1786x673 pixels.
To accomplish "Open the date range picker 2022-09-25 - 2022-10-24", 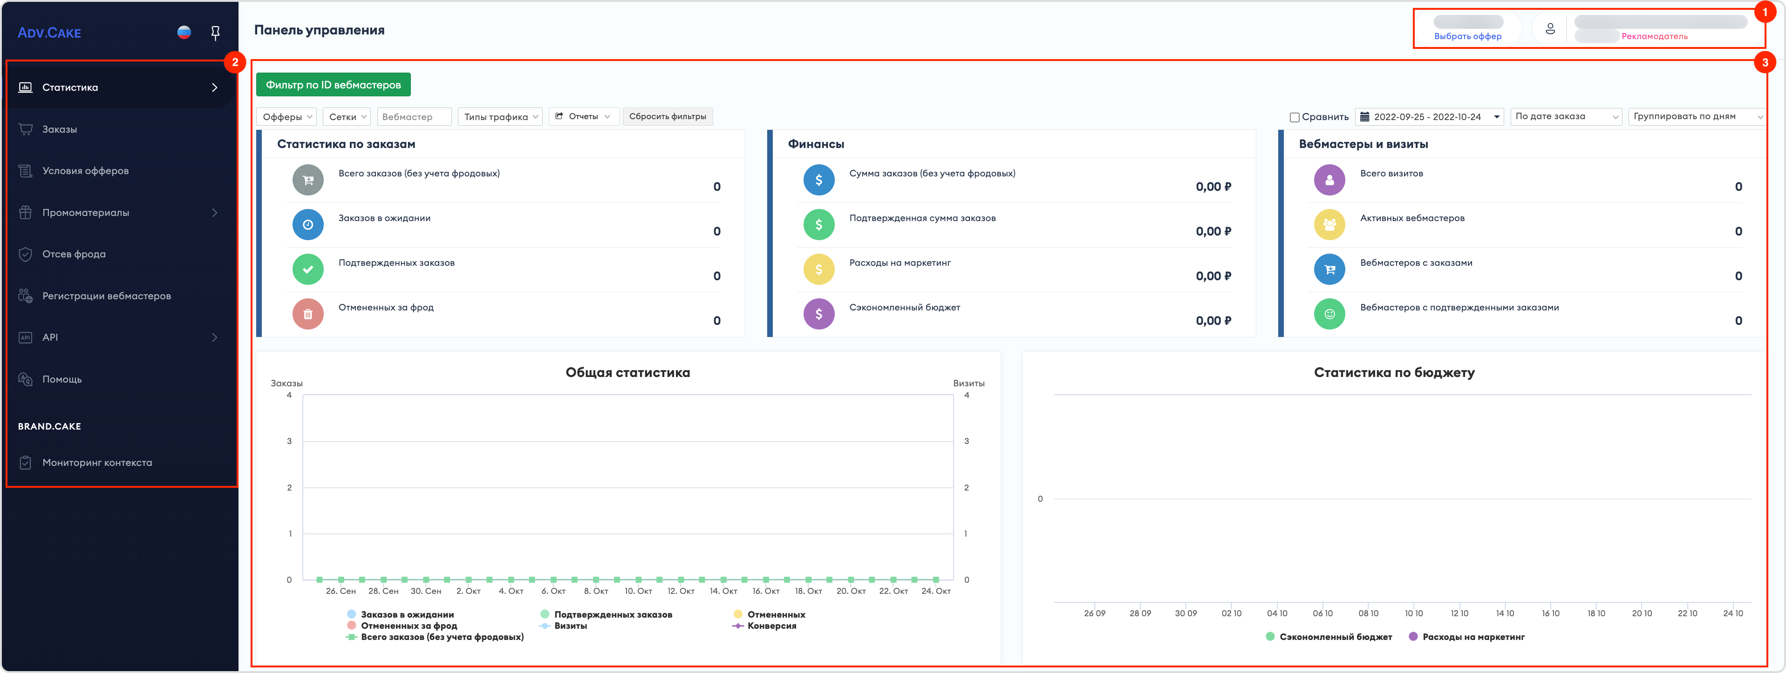I will [1430, 116].
